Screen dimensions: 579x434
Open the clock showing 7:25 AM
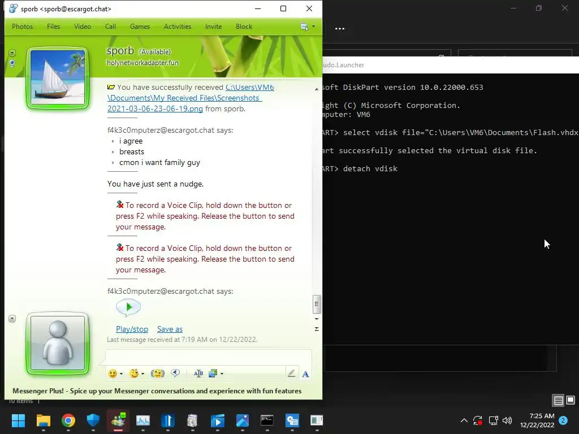coord(537,420)
